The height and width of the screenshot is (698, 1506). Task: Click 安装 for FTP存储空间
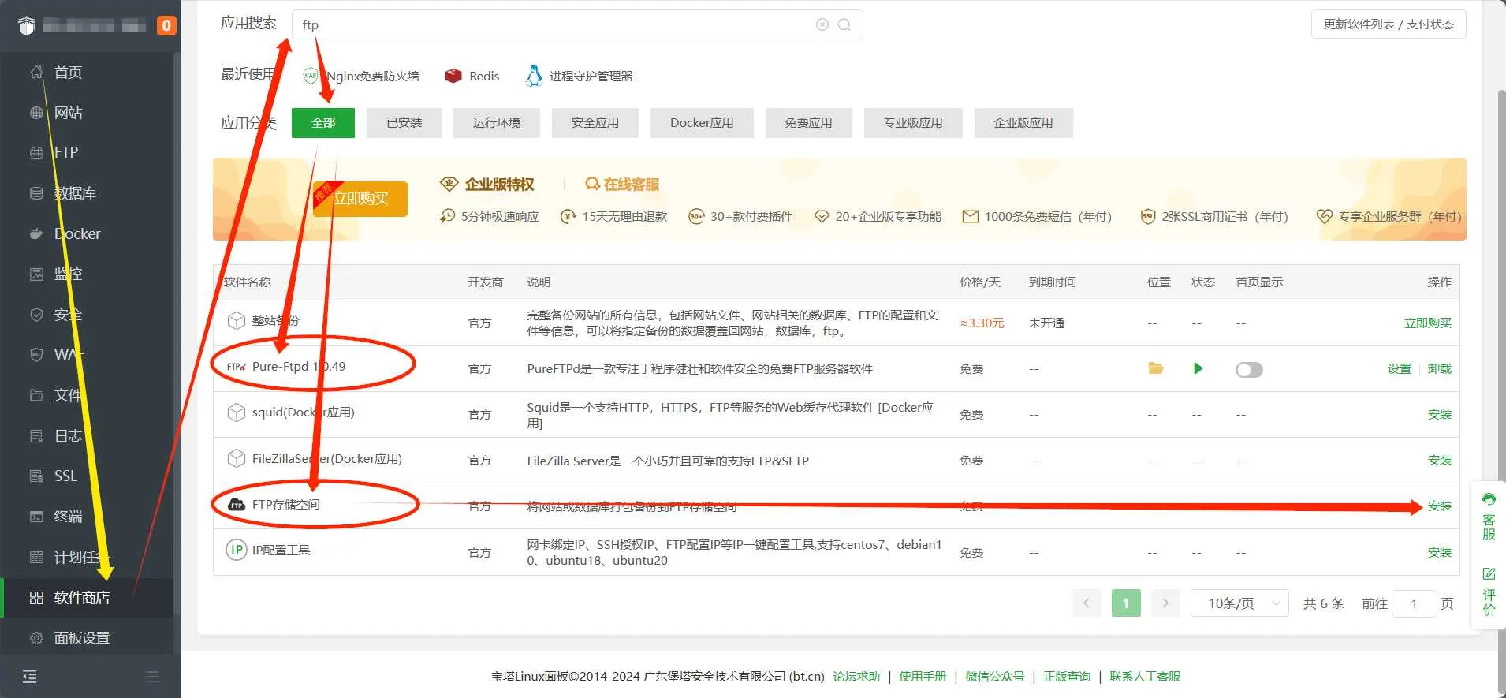1440,506
